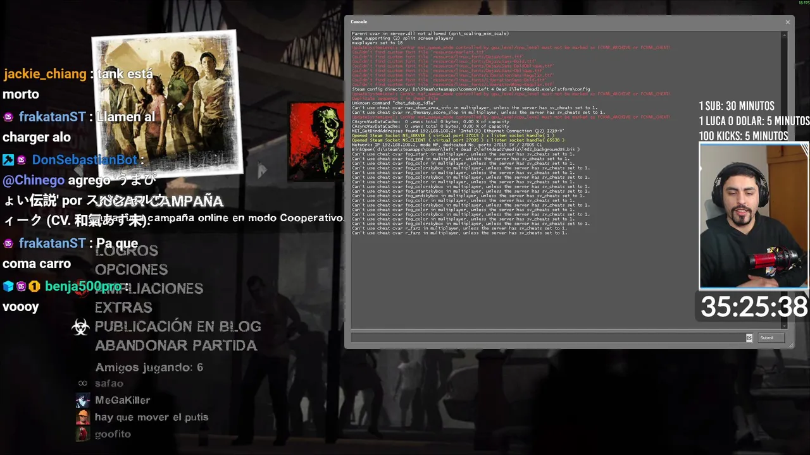Open the Logros menu entry

[127, 251]
